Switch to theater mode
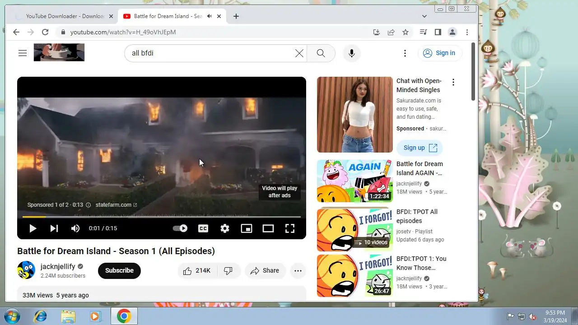The height and width of the screenshot is (325, 578). point(268,228)
